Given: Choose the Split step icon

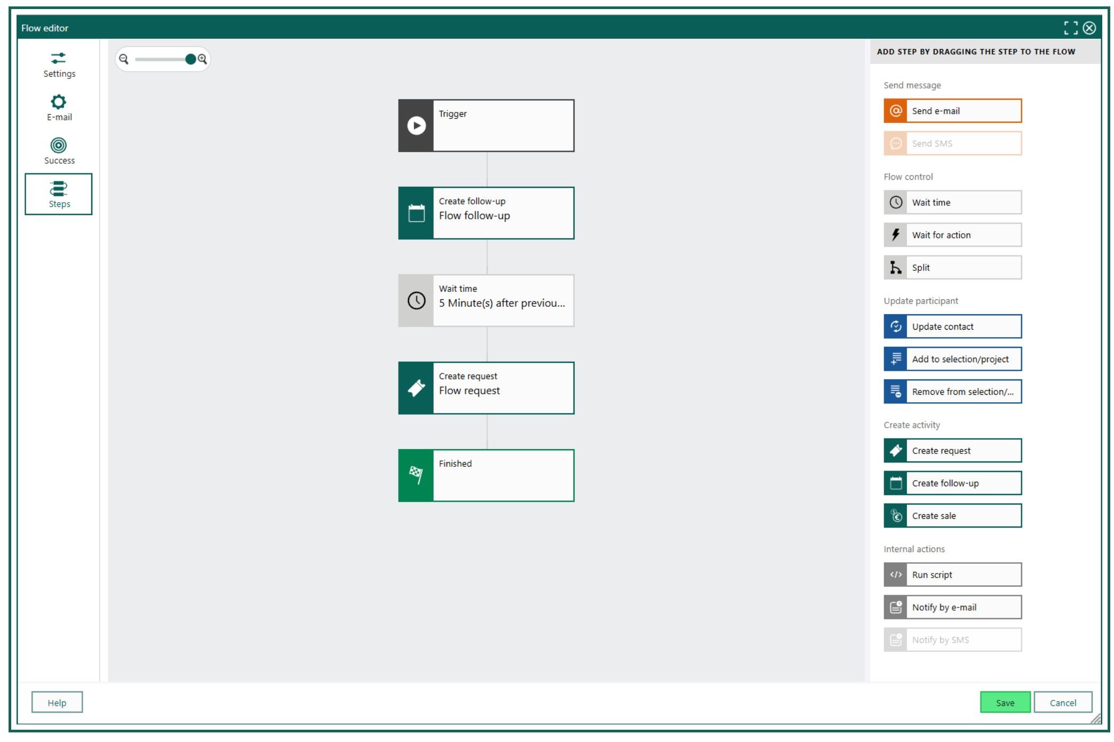Looking at the screenshot, I should [896, 268].
